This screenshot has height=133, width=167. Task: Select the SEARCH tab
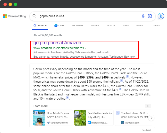click(40, 25)
